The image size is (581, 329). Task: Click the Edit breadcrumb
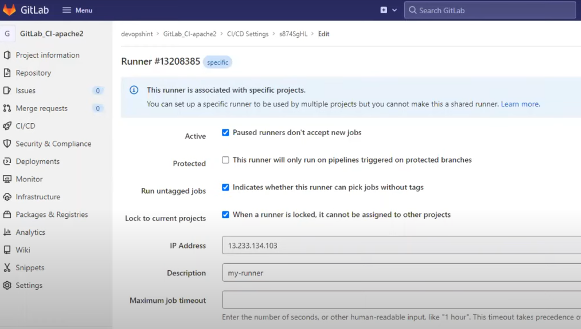click(x=323, y=34)
